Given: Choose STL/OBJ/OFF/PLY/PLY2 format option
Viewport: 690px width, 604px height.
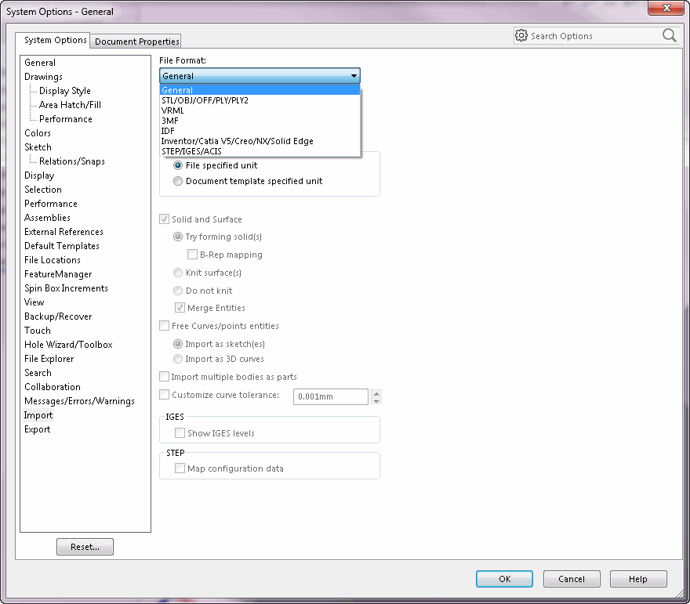Looking at the screenshot, I should pos(260,100).
